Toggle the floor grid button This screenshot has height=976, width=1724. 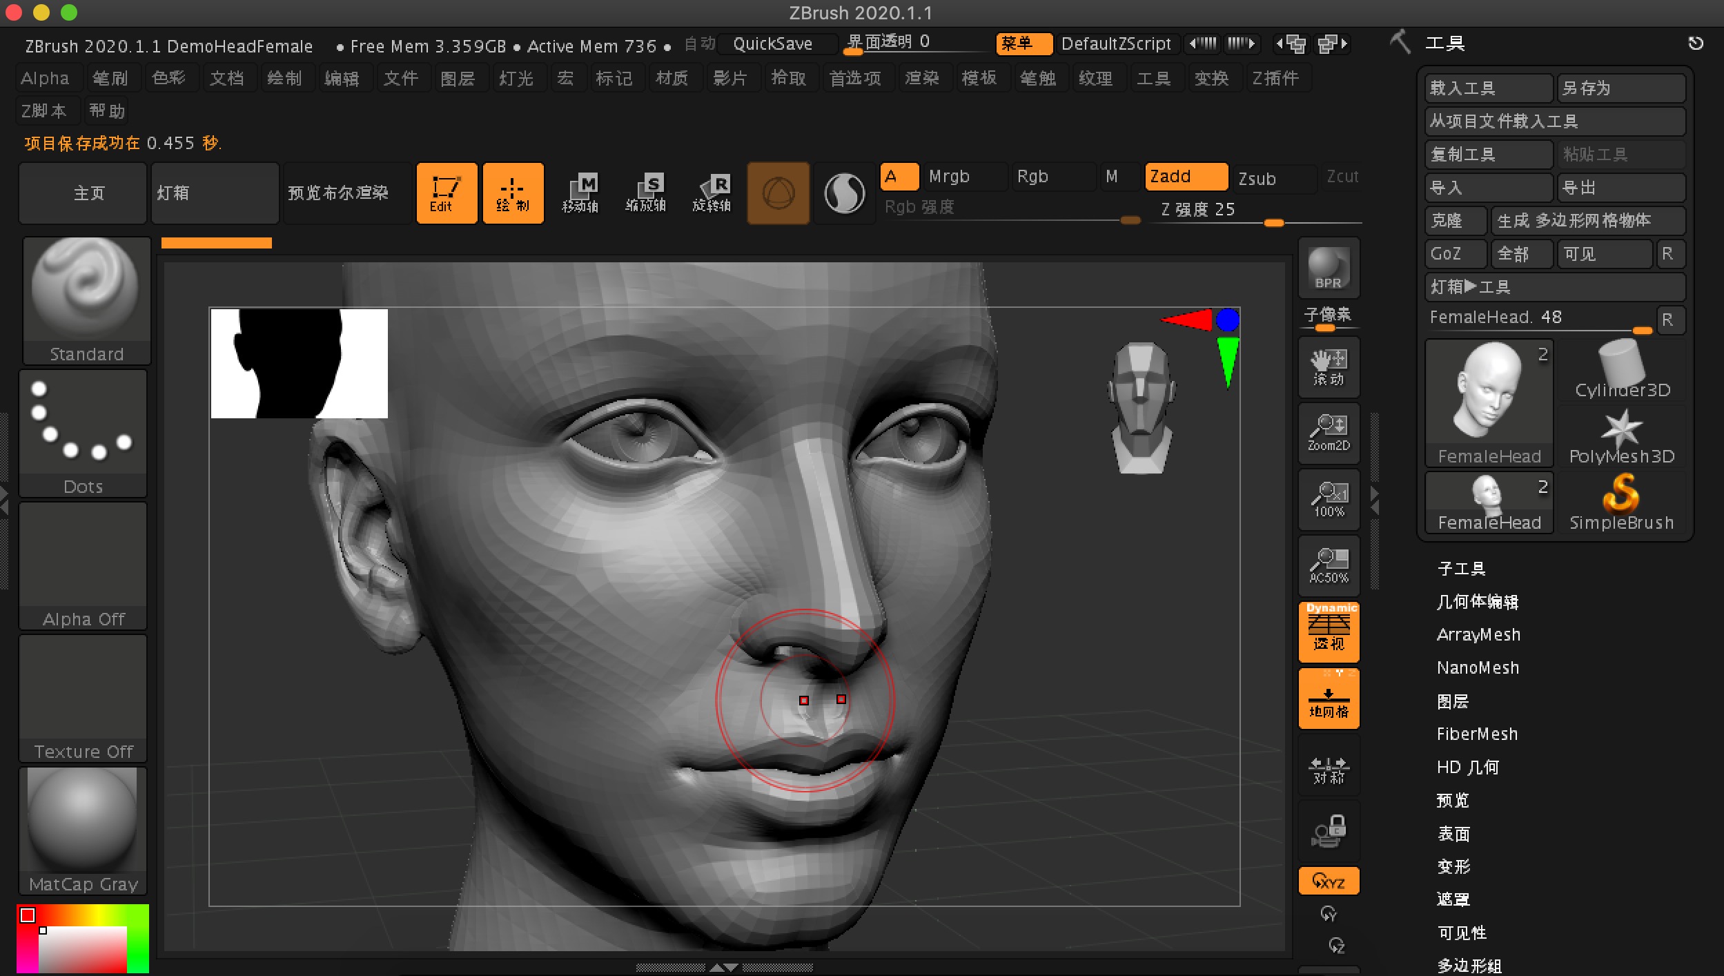[x=1329, y=699]
